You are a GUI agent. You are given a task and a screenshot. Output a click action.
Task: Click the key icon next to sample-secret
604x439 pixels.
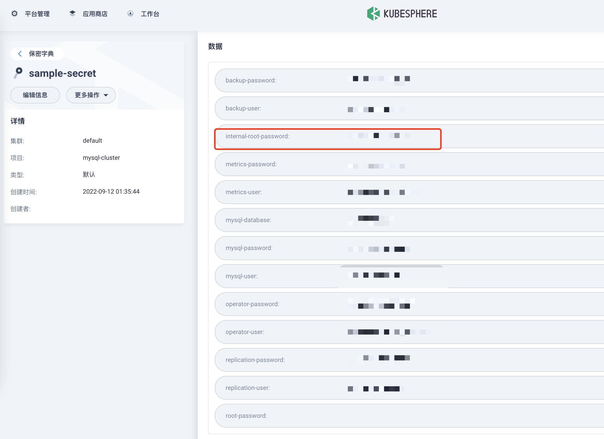18,73
